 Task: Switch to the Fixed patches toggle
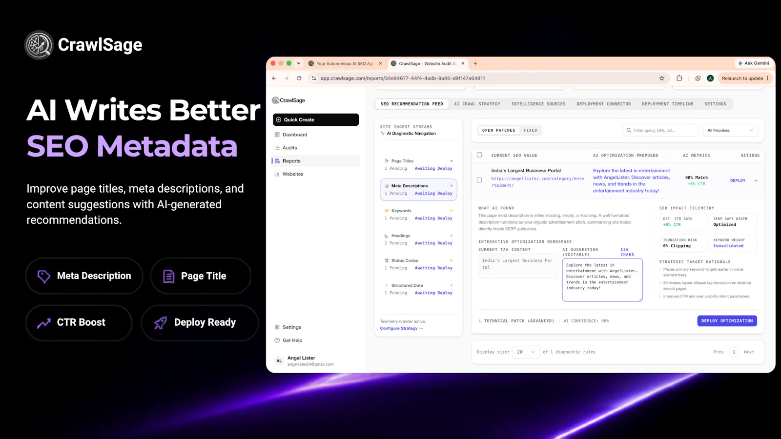click(x=530, y=130)
